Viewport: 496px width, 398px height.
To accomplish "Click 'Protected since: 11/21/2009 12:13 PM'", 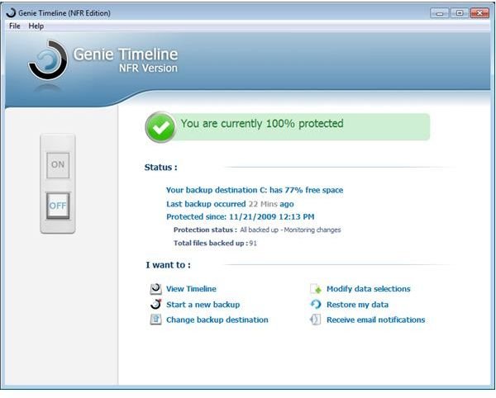I will pyautogui.click(x=241, y=216).
